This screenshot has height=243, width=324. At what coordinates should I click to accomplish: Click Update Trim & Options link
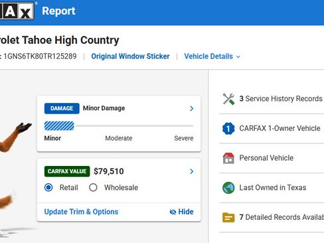click(x=81, y=212)
